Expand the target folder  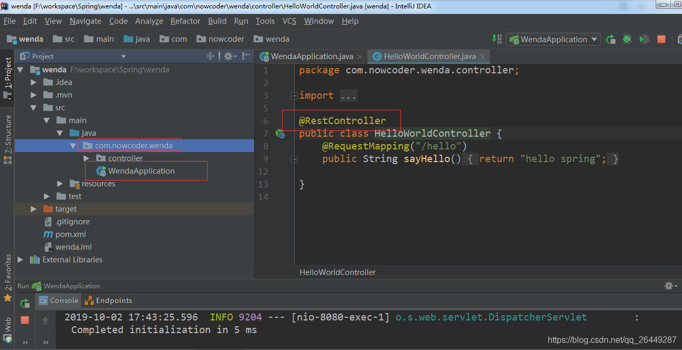tap(33, 209)
